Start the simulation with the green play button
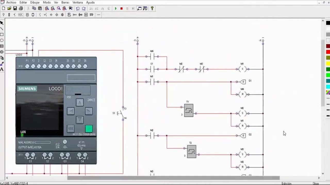This screenshot has height=185, width=330. click(x=116, y=8)
